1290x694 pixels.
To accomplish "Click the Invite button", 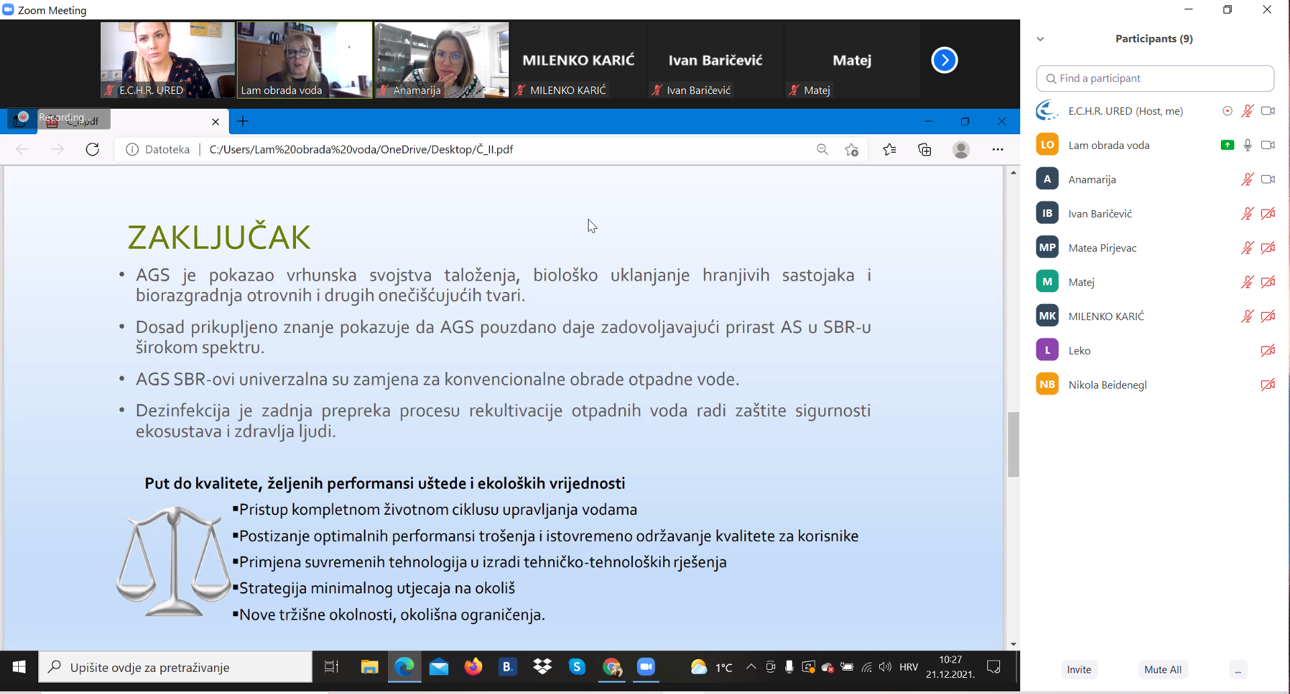I will [x=1079, y=670].
